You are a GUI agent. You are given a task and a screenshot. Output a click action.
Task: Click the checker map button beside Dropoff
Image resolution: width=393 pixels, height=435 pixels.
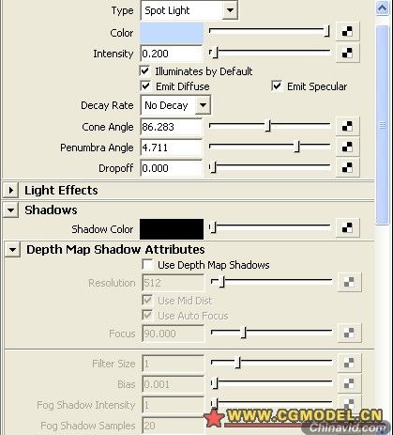pyautogui.click(x=347, y=167)
